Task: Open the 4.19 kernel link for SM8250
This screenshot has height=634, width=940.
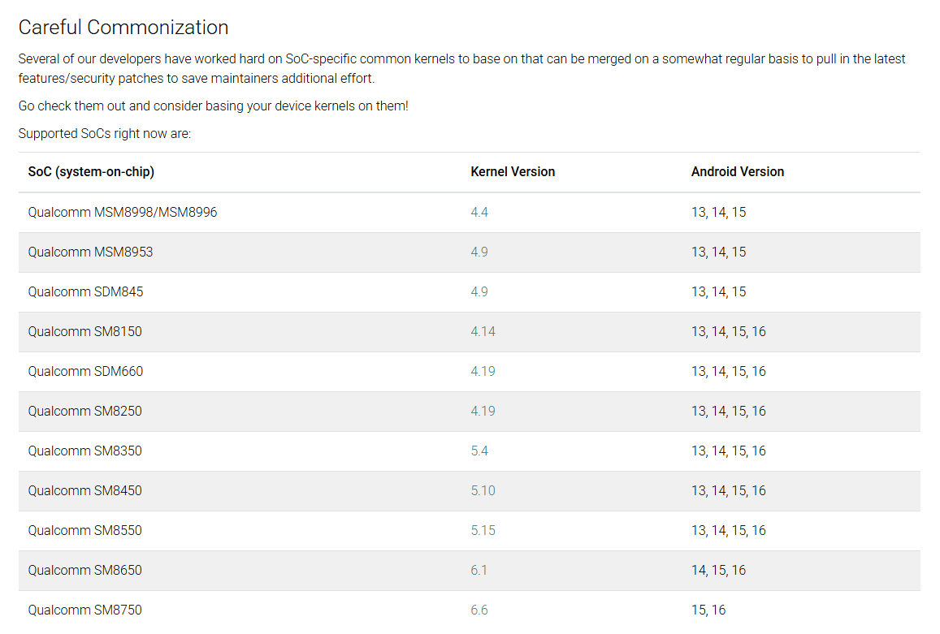Action: pyautogui.click(x=483, y=412)
